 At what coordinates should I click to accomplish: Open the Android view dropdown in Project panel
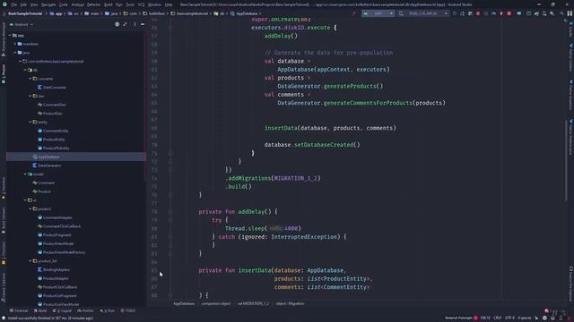click(22, 24)
